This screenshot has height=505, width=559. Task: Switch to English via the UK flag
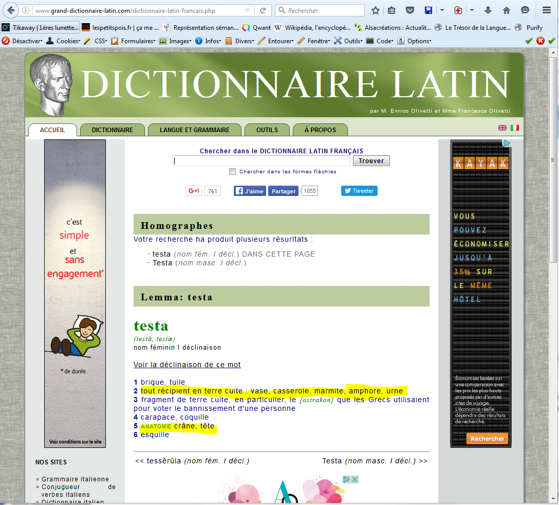tap(502, 128)
